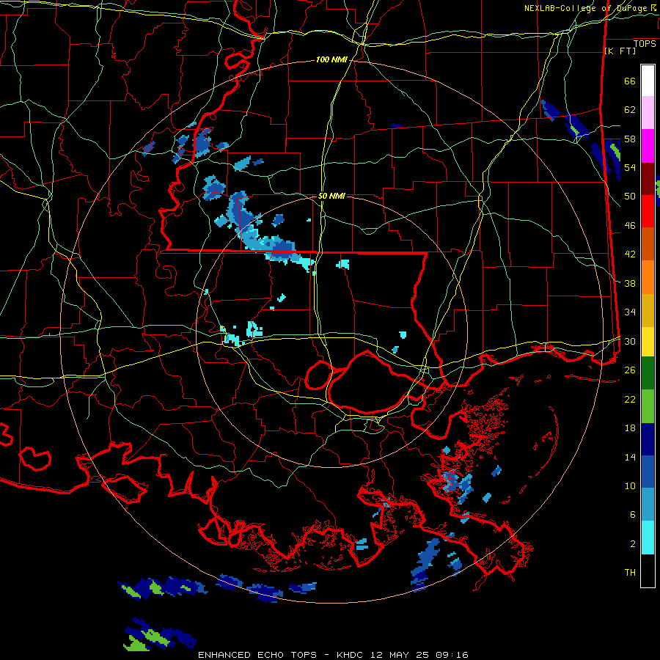Viewport: 660px width, 660px height.
Task: Click the K FT units label
Action: pos(620,51)
